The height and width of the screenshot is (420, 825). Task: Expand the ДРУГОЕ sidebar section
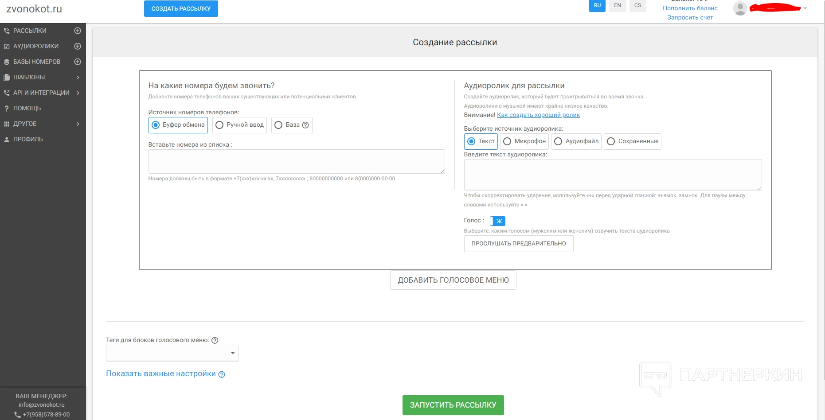click(x=78, y=124)
